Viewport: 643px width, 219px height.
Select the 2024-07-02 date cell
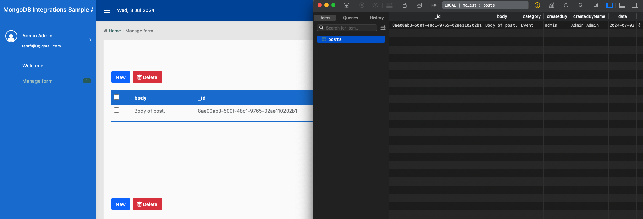click(622, 25)
